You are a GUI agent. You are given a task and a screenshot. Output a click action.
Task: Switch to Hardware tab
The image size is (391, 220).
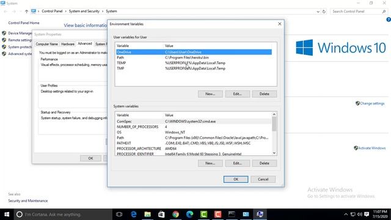68,44
